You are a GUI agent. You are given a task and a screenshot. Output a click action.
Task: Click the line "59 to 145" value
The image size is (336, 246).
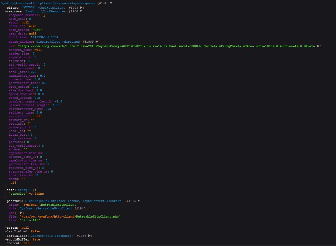coord(30,220)
